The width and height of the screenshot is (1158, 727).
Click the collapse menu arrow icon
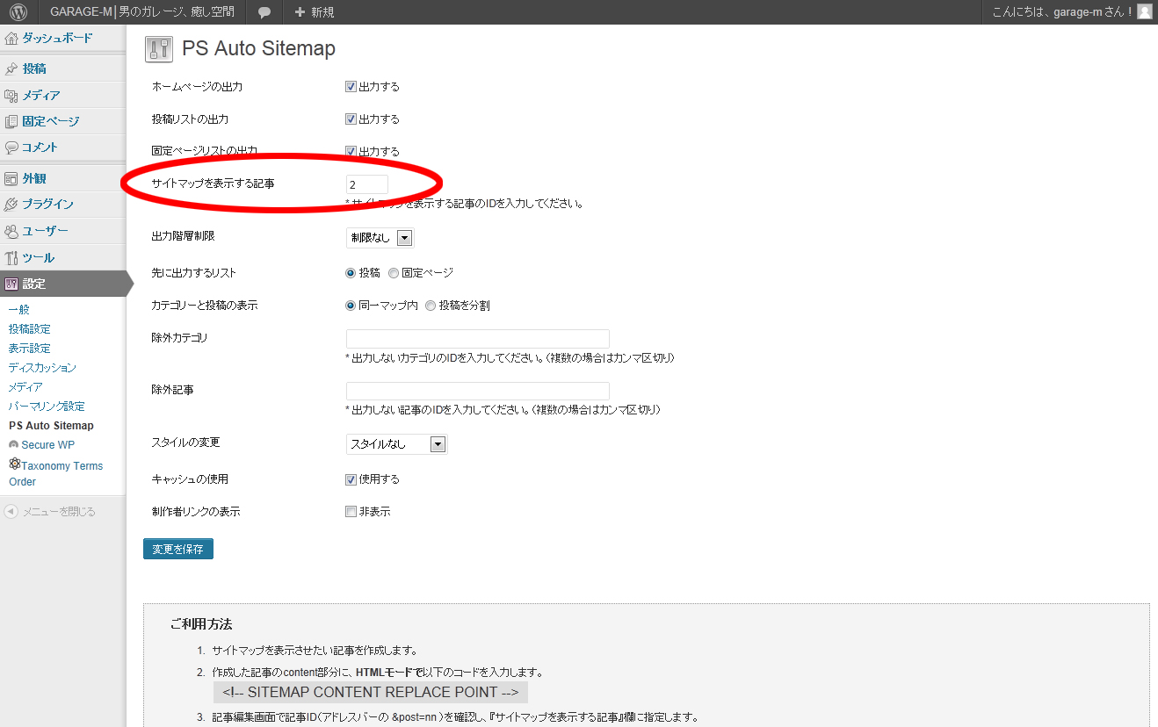(x=11, y=511)
